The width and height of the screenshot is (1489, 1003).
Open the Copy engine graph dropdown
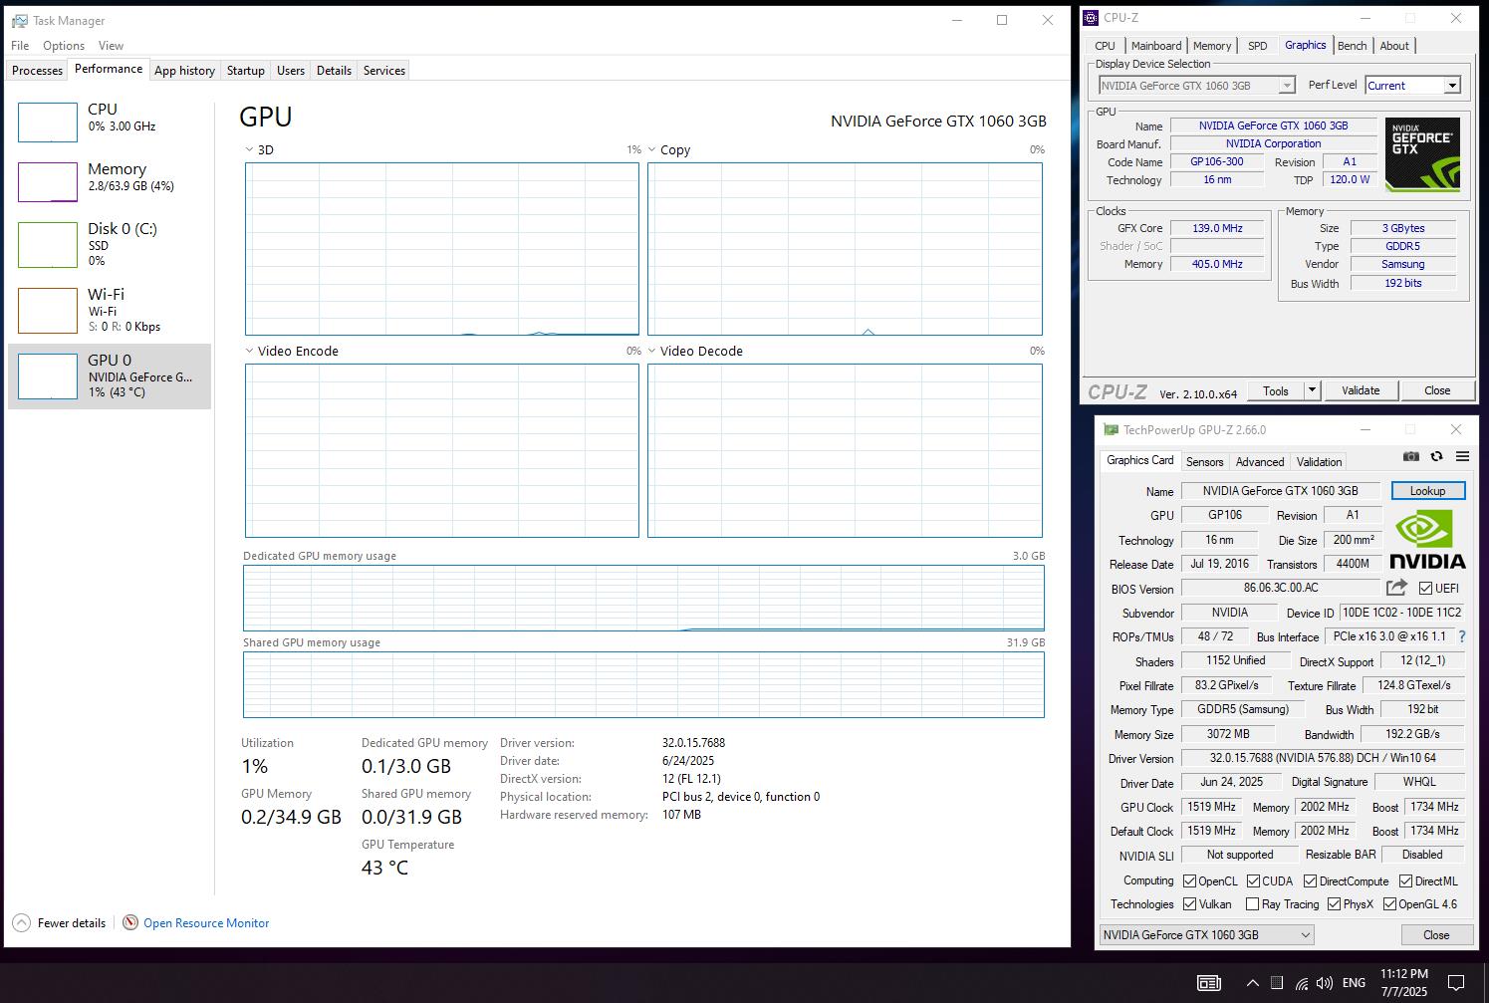coord(651,149)
